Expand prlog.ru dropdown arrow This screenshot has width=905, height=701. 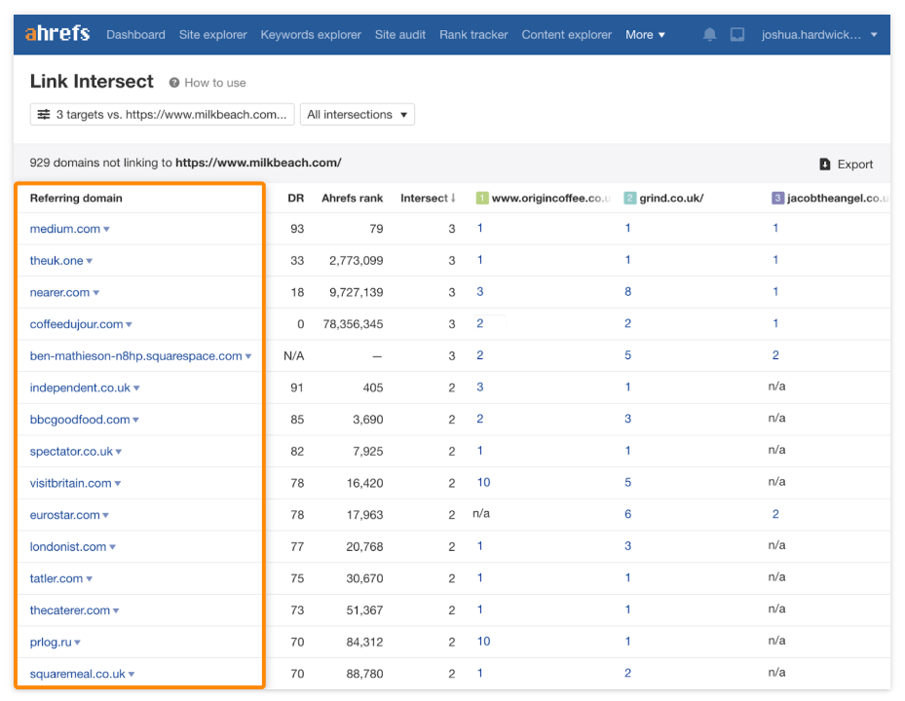click(x=77, y=642)
